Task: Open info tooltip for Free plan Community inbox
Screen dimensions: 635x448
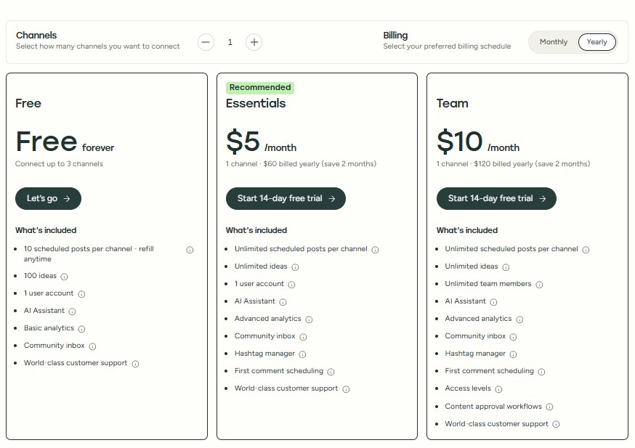Action: 93,346
